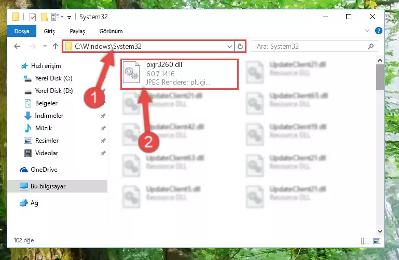This screenshot has height=260, width=399.
Task: Switch to the Giriş ribbon tab
Action: coord(49,31)
